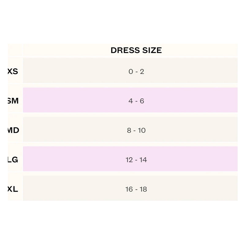Click the number 0 in XS row
Viewport: 245px width, 245px height.
[131, 72]
